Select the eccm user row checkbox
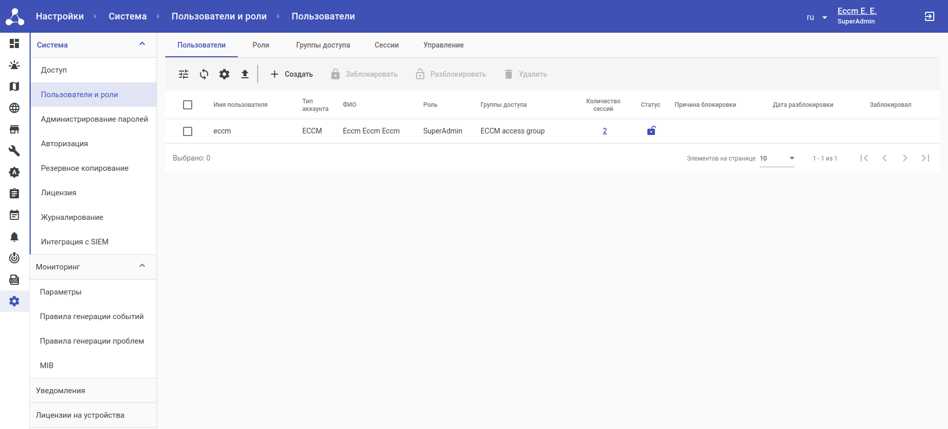Image resolution: width=948 pixels, height=429 pixels. tap(188, 131)
